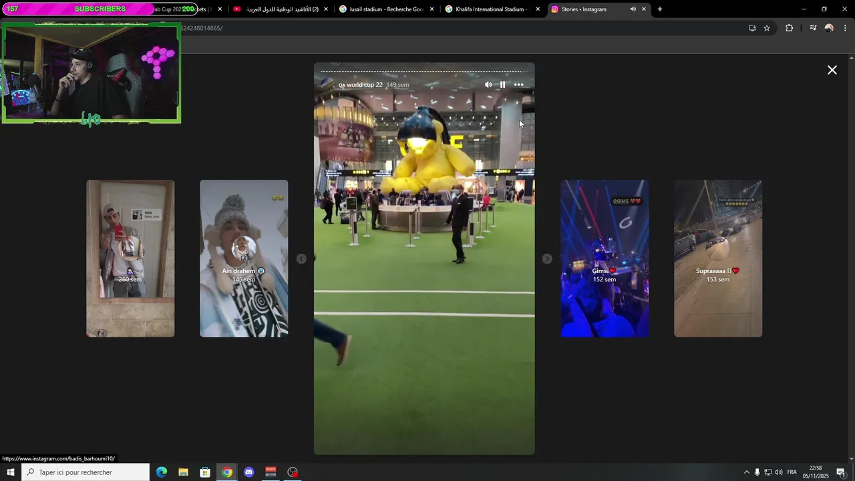Open the story's three-dot options menu
Image resolution: width=855 pixels, height=481 pixels.
tap(519, 85)
